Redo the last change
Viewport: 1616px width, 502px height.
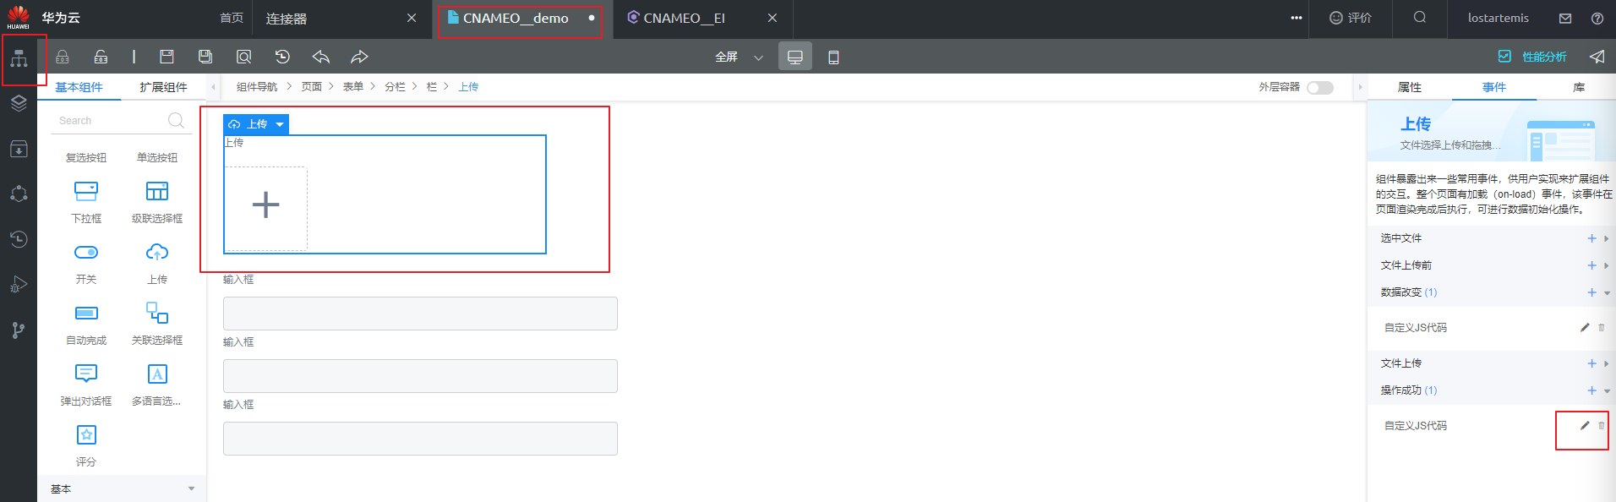click(359, 57)
